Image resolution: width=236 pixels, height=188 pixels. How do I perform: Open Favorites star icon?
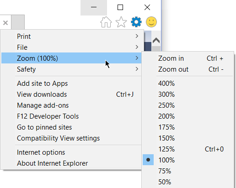(121, 22)
